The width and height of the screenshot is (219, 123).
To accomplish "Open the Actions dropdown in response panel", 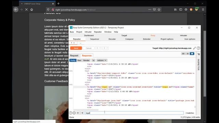I will [x=102, y=60].
